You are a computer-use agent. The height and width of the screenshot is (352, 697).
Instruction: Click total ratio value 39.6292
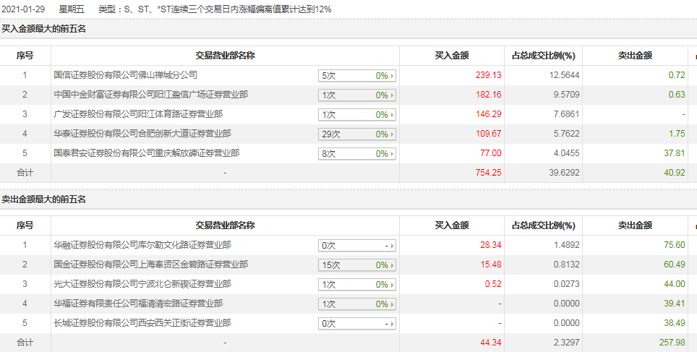pyautogui.click(x=564, y=173)
